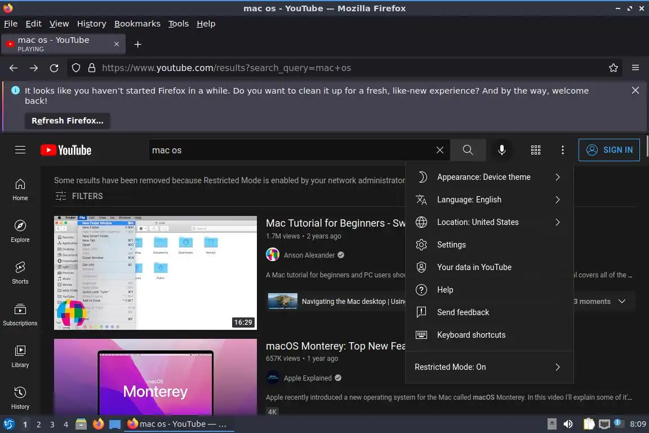The height and width of the screenshot is (433, 649).
Task: Open Anson Alexander channel name link
Action: pyautogui.click(x=309, y=255)
